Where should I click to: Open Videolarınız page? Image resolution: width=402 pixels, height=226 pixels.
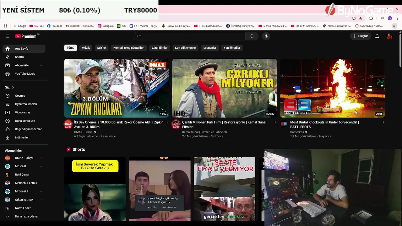[24, 112]
